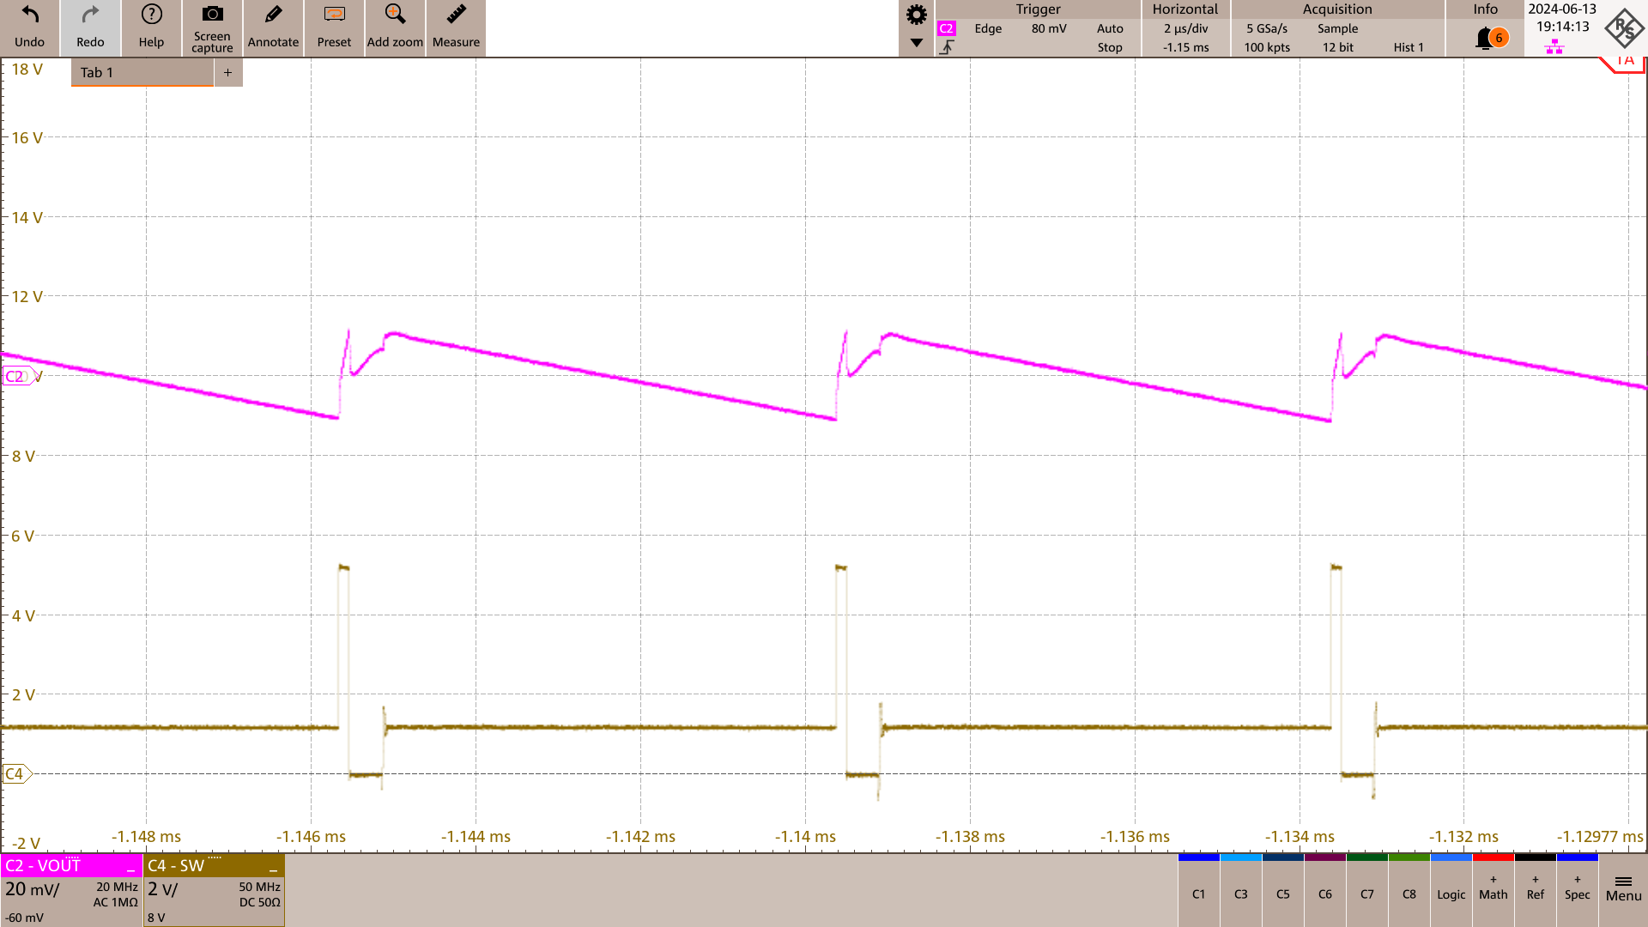Add a Spec spectrum waveform
Viewport: 1648px width, 927px height.
1577,889
